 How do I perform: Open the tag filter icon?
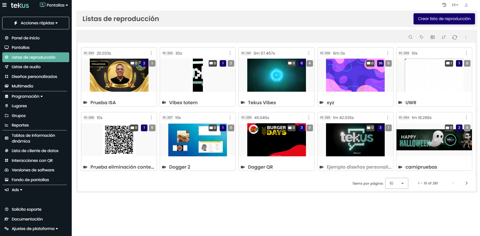[421, 37]
